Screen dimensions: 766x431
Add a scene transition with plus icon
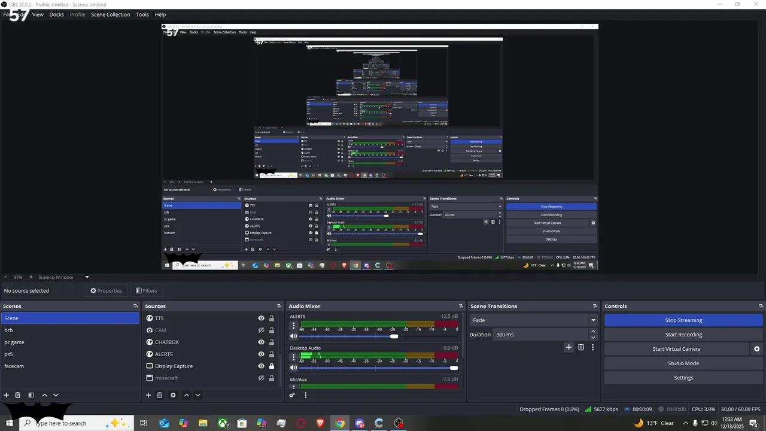pyautogui.click(x=569, y=347)
